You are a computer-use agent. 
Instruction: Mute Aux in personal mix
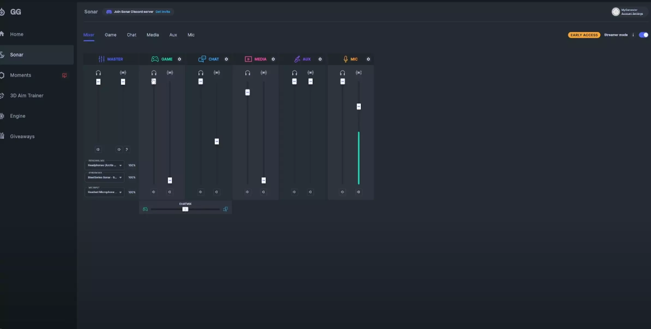pos(294,192)
